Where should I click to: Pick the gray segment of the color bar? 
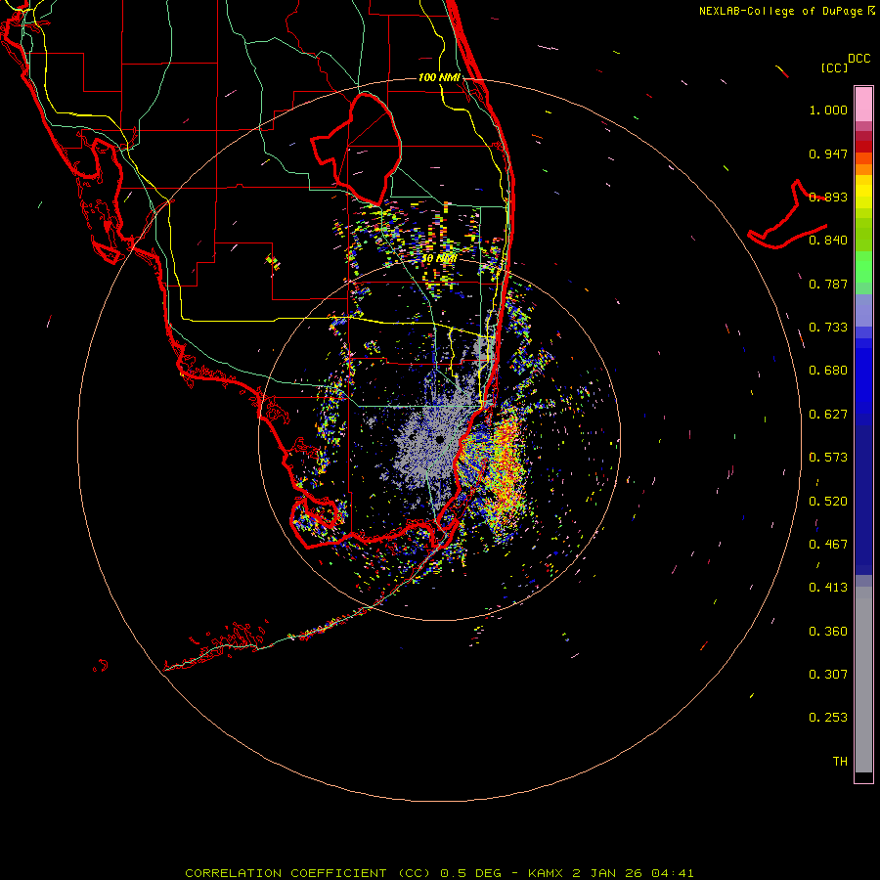pyautogui.click(x=863, y=680)
